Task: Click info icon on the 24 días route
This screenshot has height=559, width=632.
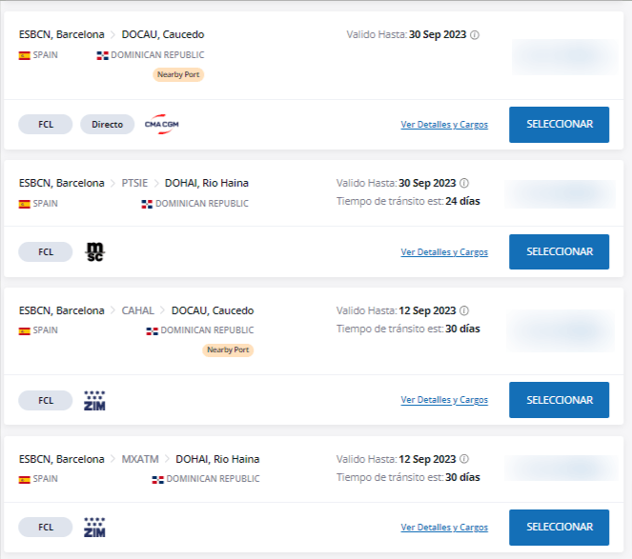Action: 464,183
